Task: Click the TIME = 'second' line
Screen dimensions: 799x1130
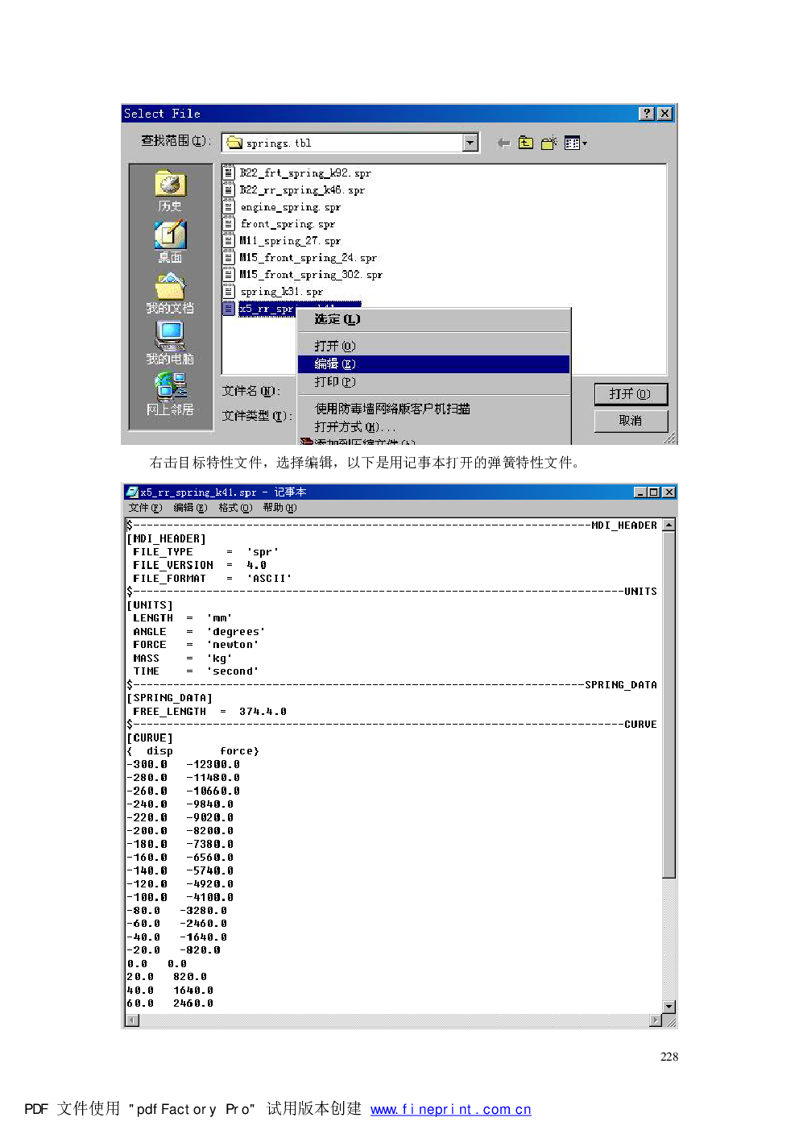Action: click(196, 671)
